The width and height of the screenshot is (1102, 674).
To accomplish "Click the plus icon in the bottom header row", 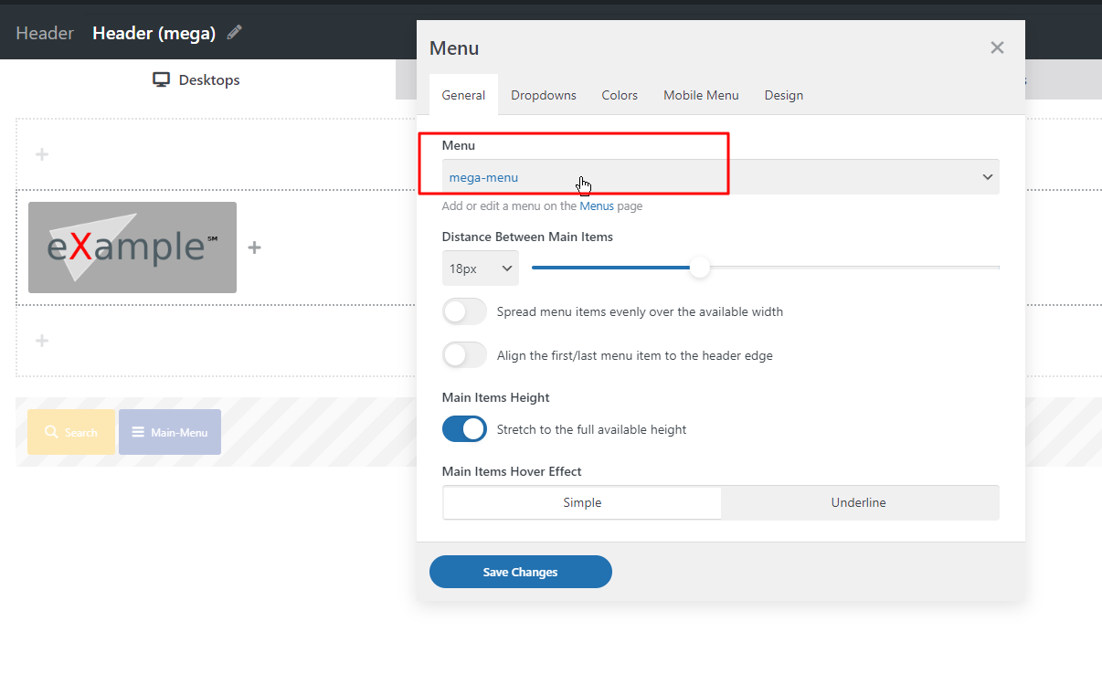I will (x=41, y=341).
